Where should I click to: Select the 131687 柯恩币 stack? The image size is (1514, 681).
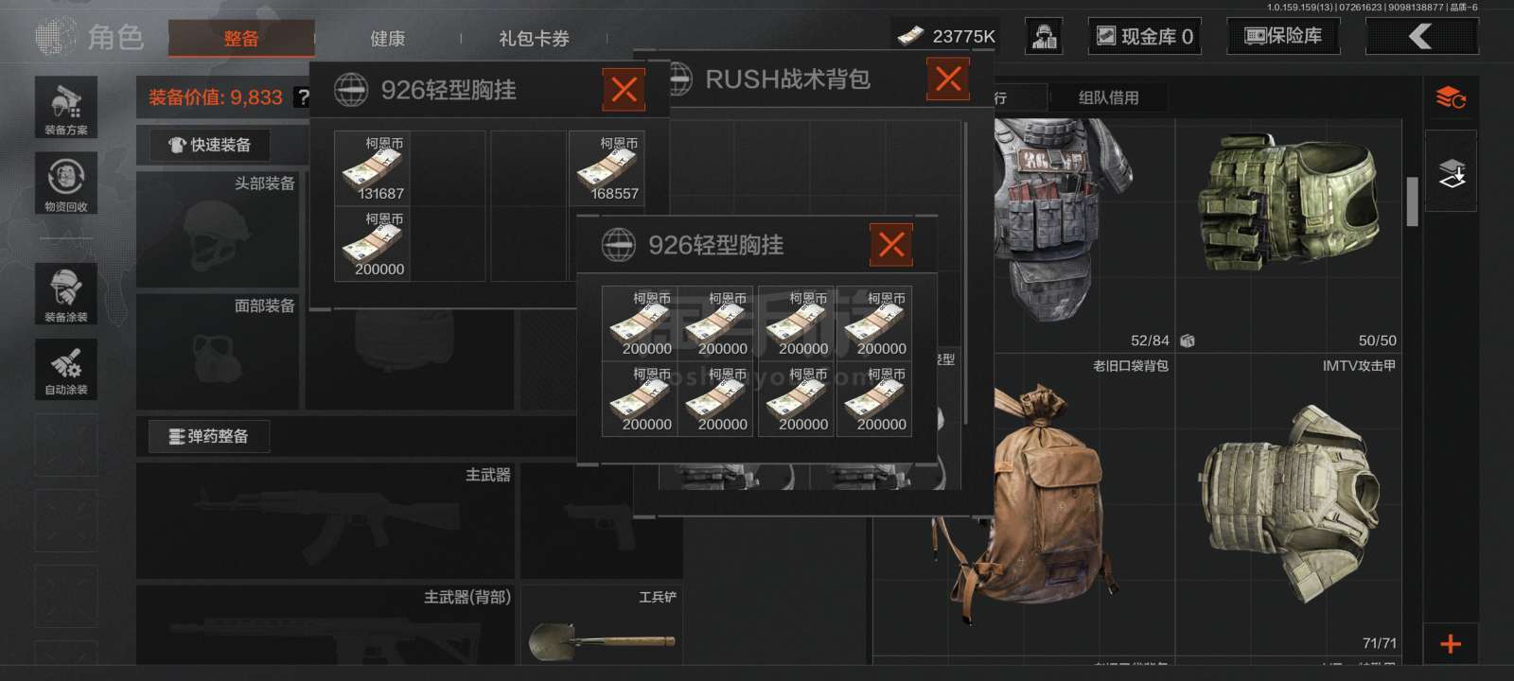[373, 168]
